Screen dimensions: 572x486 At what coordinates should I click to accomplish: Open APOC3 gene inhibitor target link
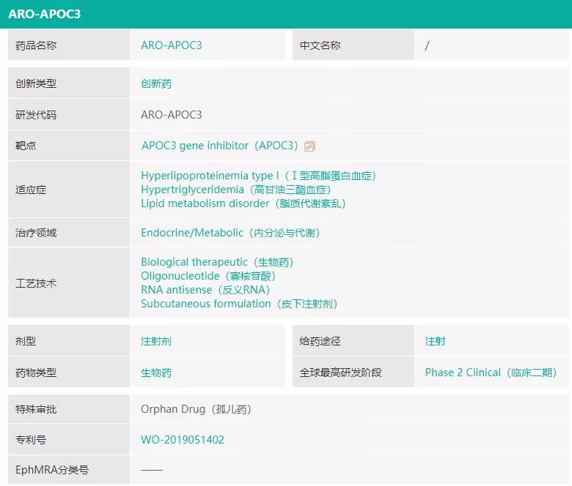point(220,146)
